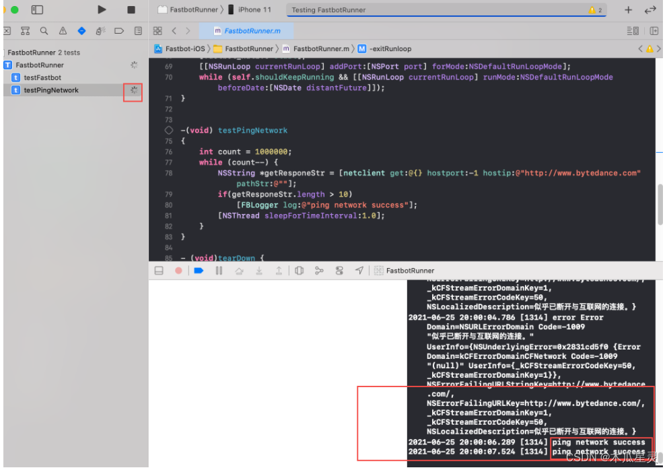Open the Report navigator list icon
Screen dimensions: 669x470
pyautogui.click(x=139, y=31)
